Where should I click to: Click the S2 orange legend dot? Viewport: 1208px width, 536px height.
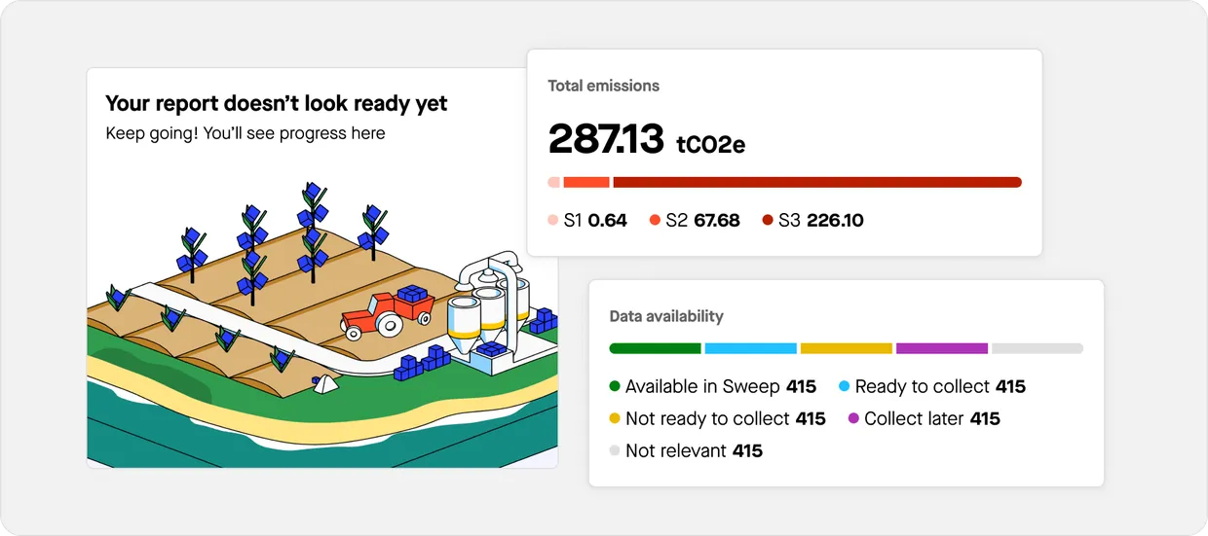coord(656,221)
